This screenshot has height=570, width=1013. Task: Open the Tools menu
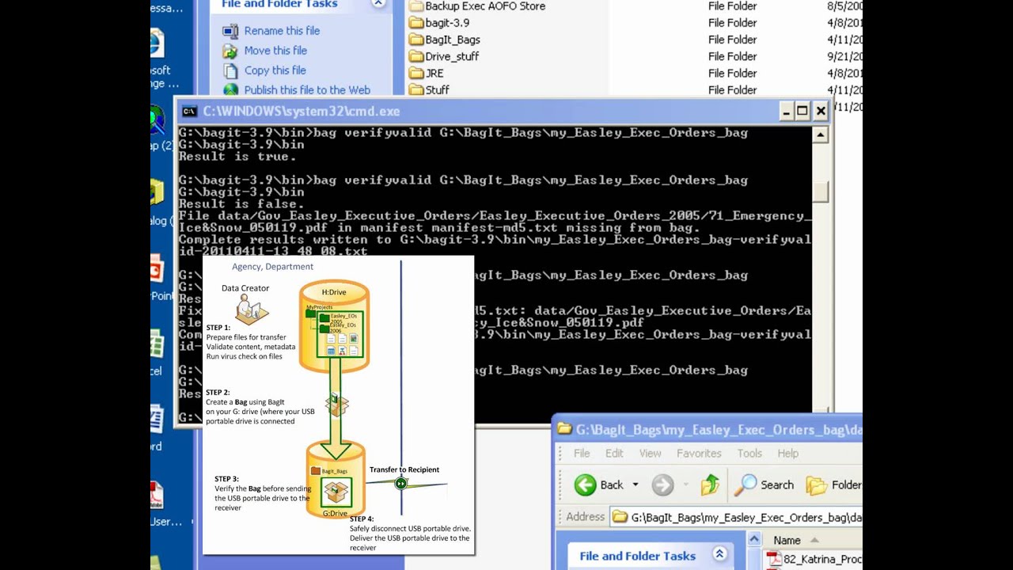coord(749,453)
